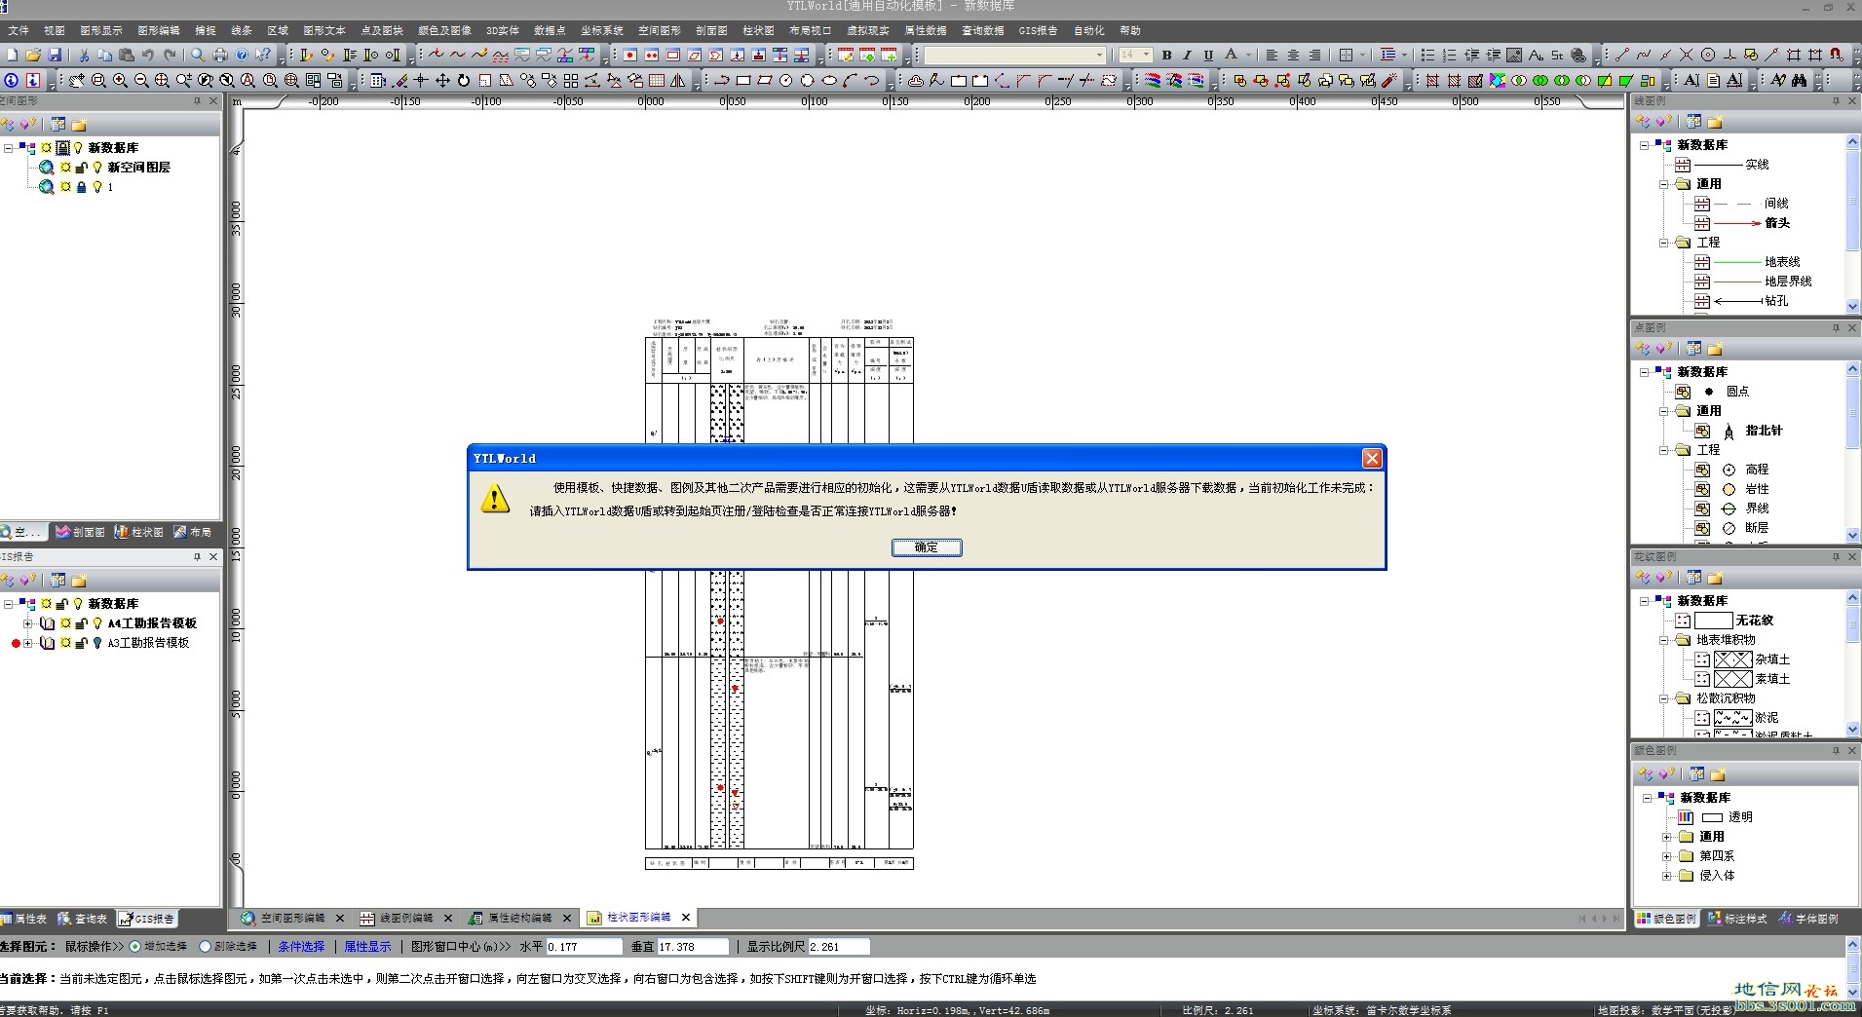
Task: Toggle lightbulb visibility of layer 1
Action: pos(97,187)
